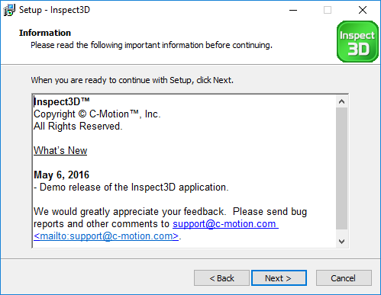Open the setup installer icon menu
Image resolution: width=381 pixels, height=295 pixels.
click(9, 10)
